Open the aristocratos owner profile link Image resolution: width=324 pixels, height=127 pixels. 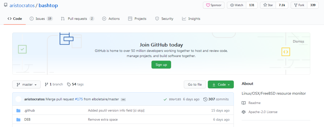pos(22,5)
